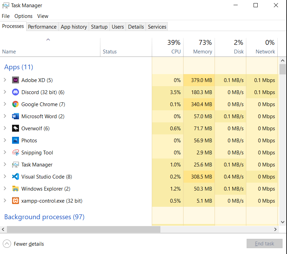Click the Adobe XD app icon
This screenshot has height=254, width=287.
pyautogui.click(x=15, y=80)
